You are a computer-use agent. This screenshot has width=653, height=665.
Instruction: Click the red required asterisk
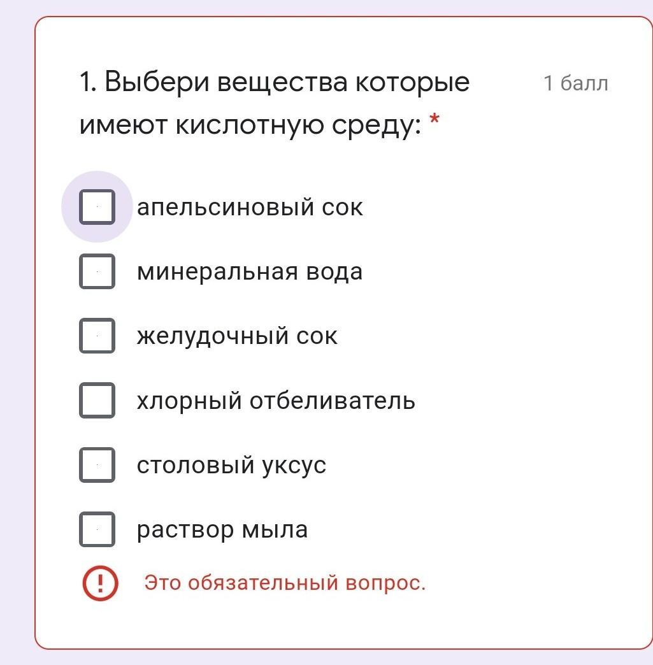[x=434, y=119]
